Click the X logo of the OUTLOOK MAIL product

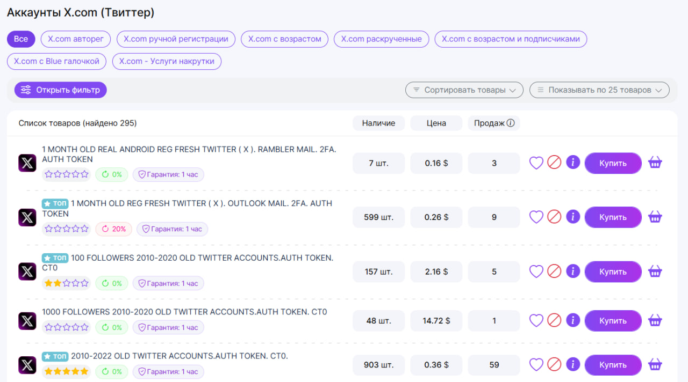point(27,217)
